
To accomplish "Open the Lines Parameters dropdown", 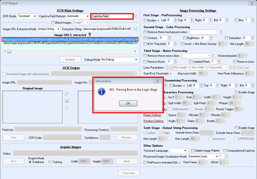I will 227,67.
